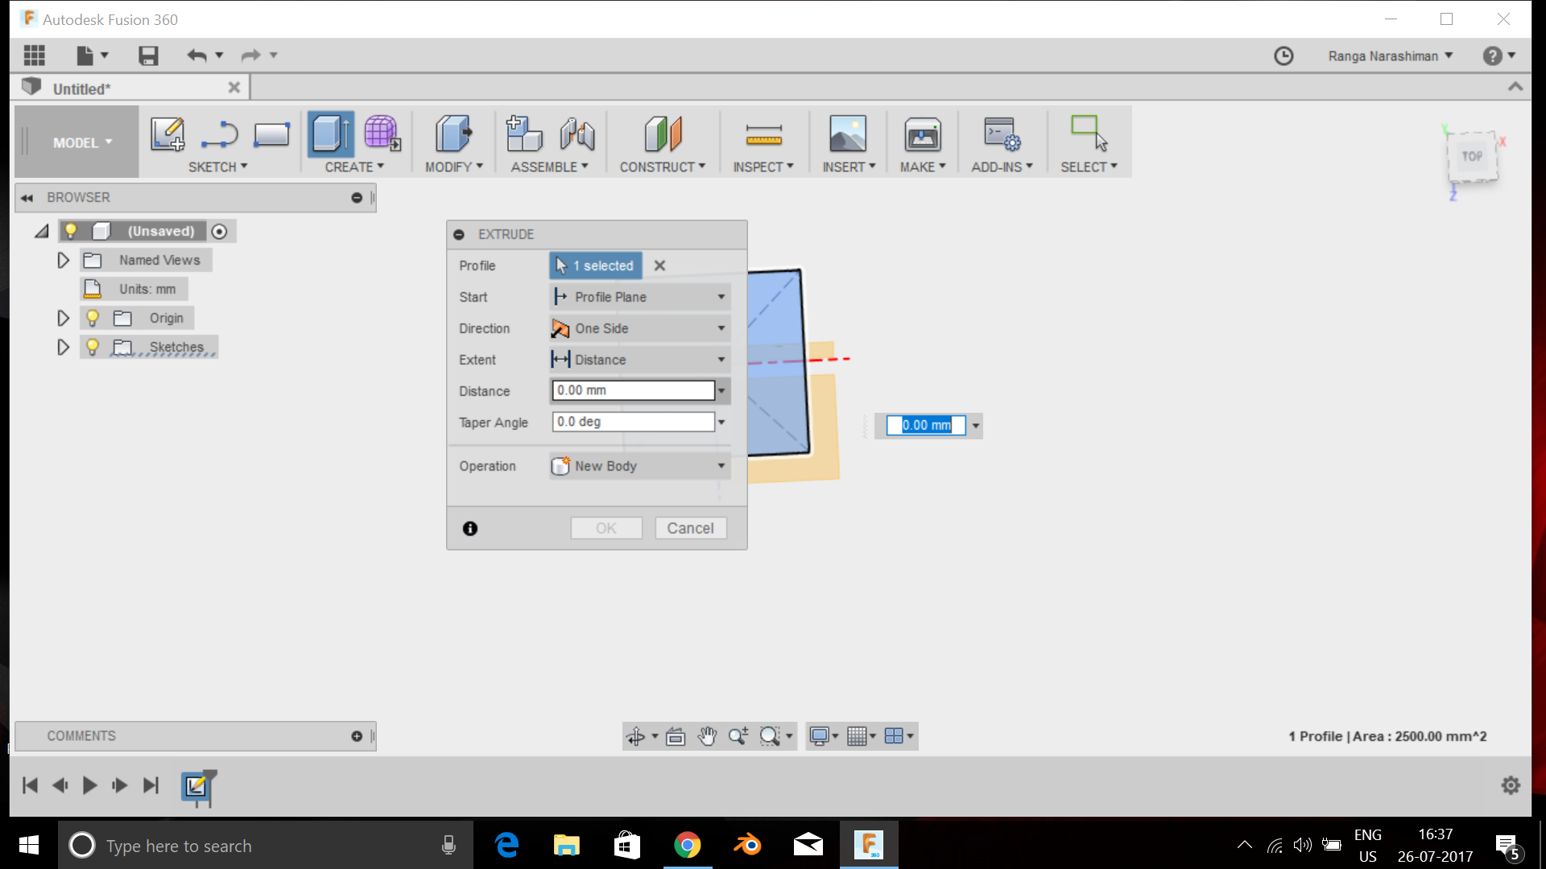The width and height of the screenshot is (1546, 869).
Task: Click the Scripts and Add-Ins icon
Action: coord(1002,134)
